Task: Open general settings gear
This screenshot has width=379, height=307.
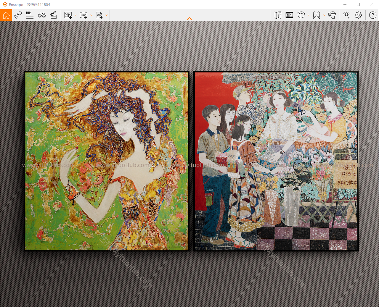Action: click(358, 15)
